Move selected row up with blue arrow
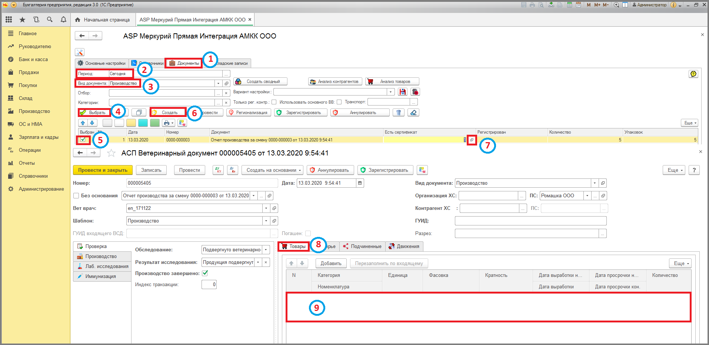 [83, 123]
